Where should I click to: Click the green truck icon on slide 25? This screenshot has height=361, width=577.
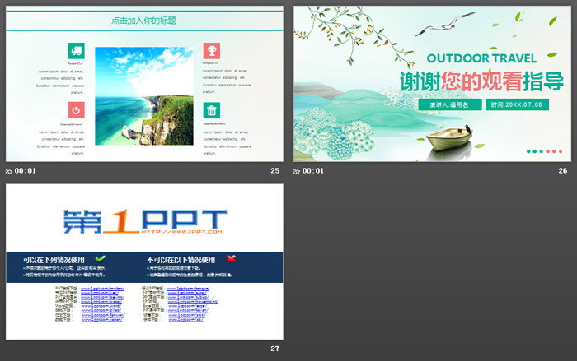coord(76,51)
